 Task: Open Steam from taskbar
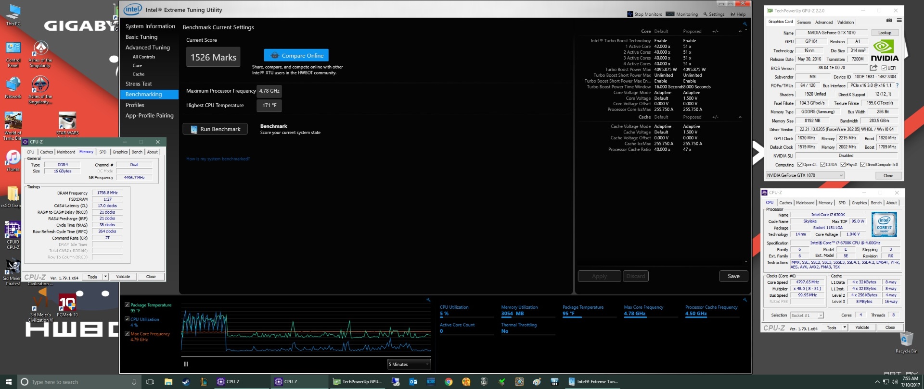point(186,382)
